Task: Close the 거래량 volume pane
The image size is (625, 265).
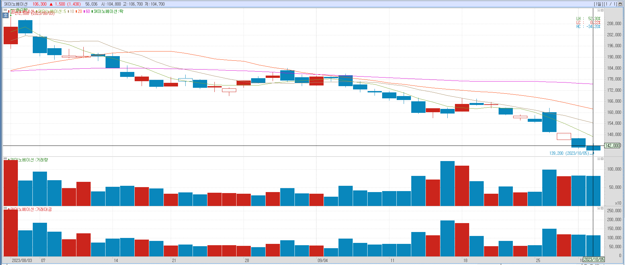Action: pyautogui.click(x=602, y=159)
